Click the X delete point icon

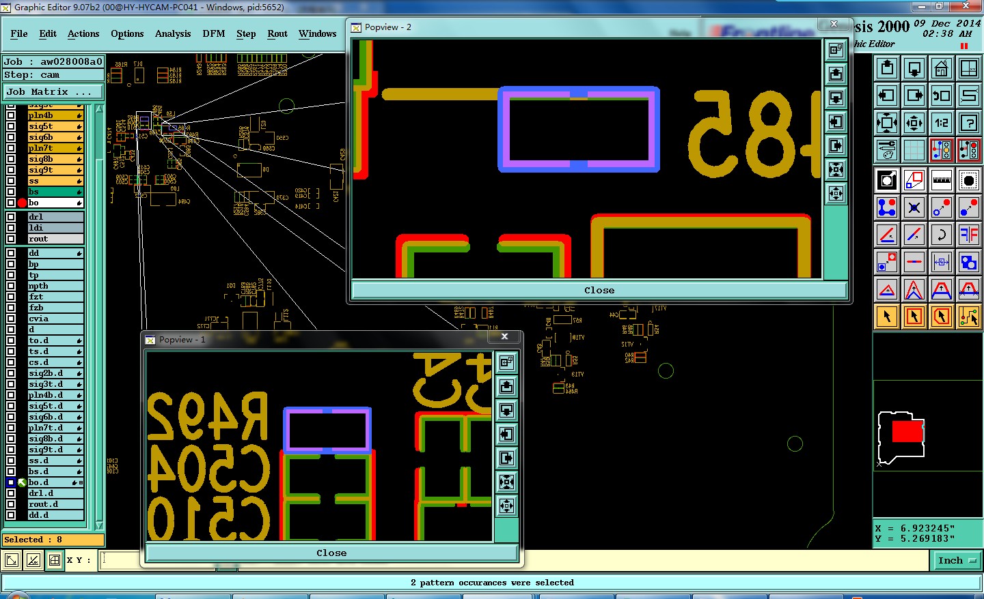point(914,207)
